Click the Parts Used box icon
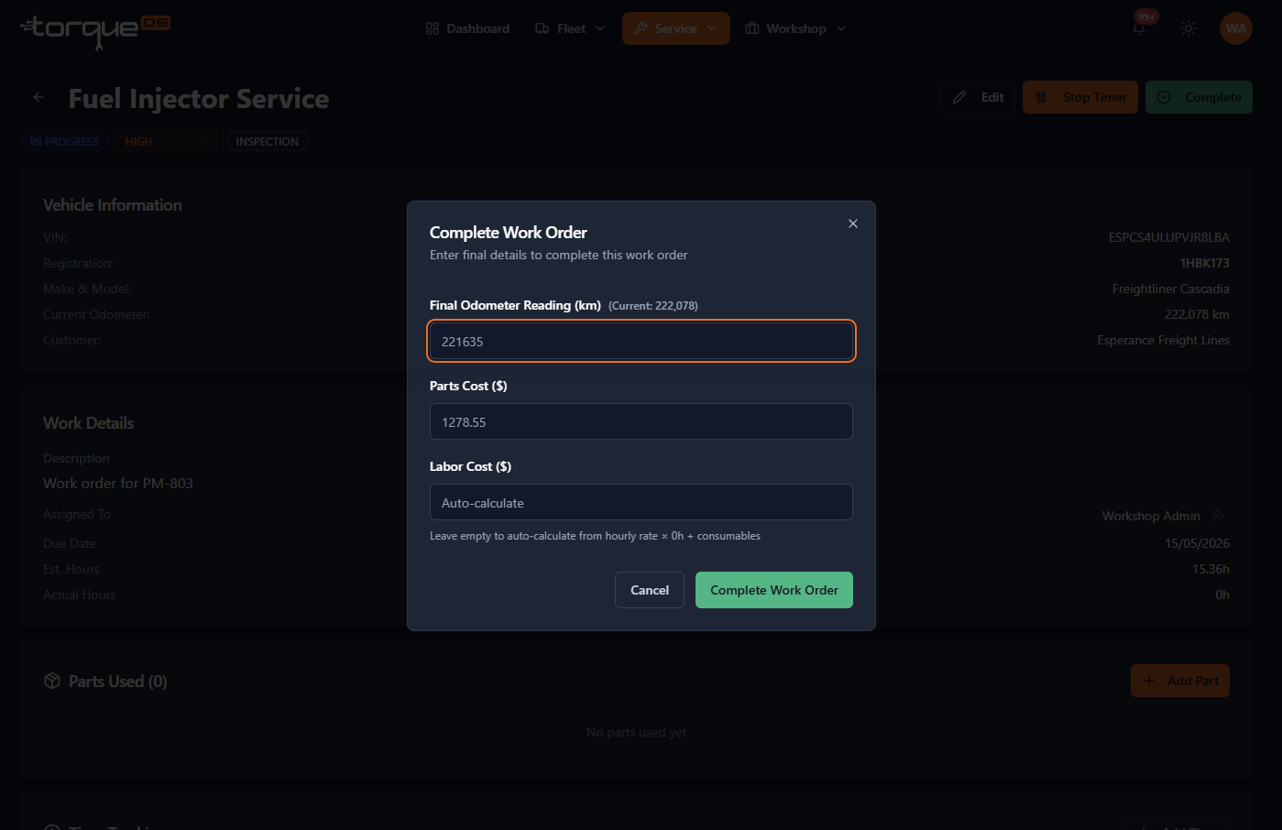The height and width of the screenshot is (830, 1282). (52, 681)
